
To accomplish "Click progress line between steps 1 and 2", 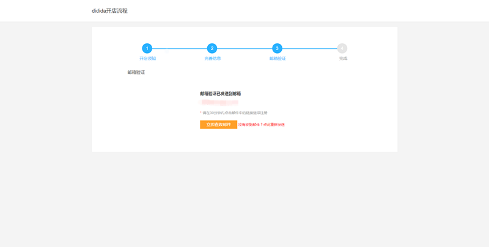I will (179, 48).
